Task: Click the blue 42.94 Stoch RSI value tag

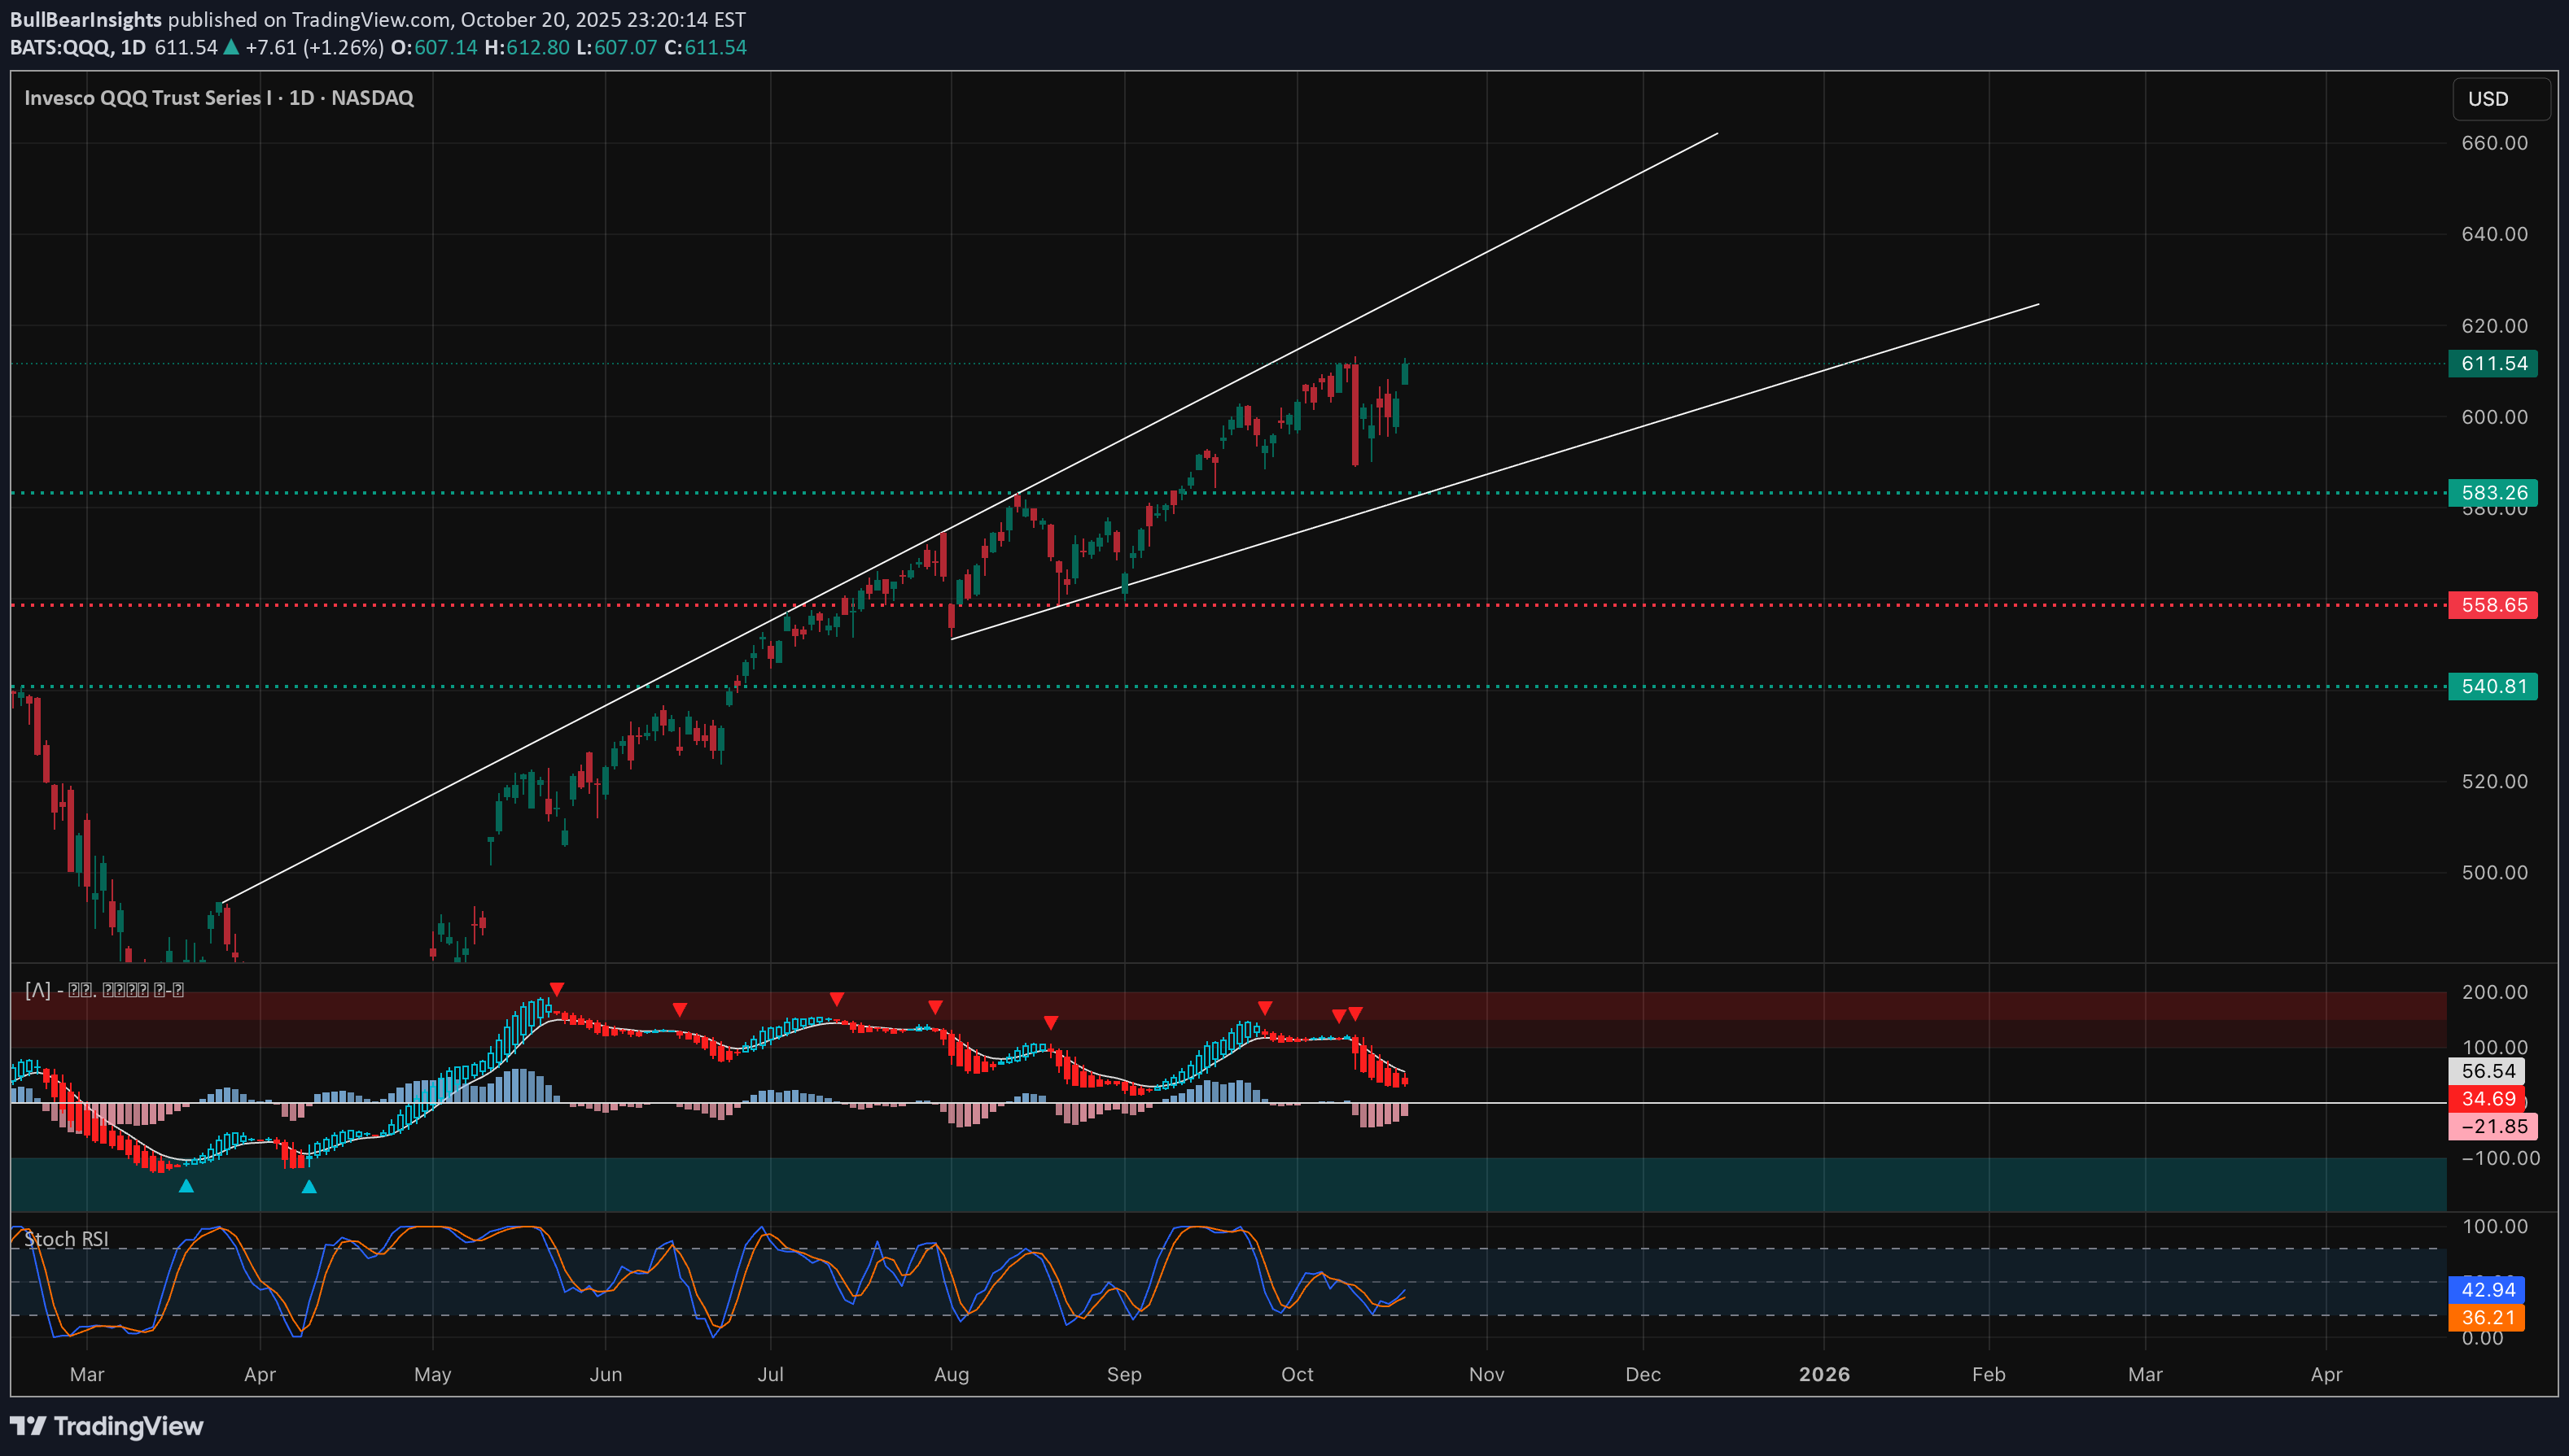Action: (2486, 1289)
